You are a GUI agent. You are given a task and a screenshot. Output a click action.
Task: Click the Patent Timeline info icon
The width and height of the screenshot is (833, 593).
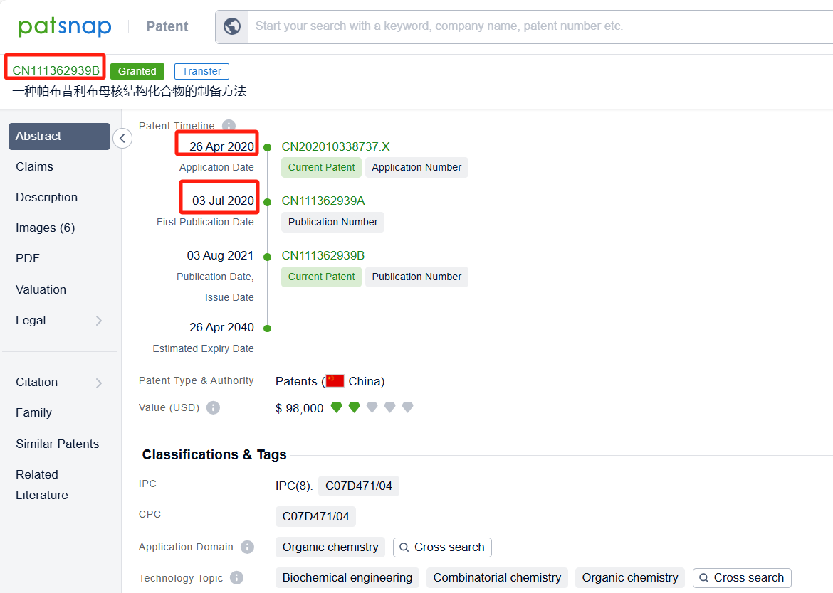[229, 126]
